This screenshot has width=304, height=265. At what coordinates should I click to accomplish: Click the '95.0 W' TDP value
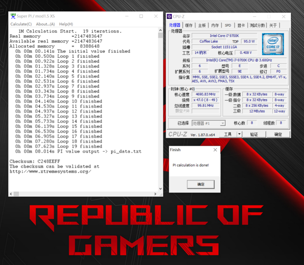tap(249, 41)
